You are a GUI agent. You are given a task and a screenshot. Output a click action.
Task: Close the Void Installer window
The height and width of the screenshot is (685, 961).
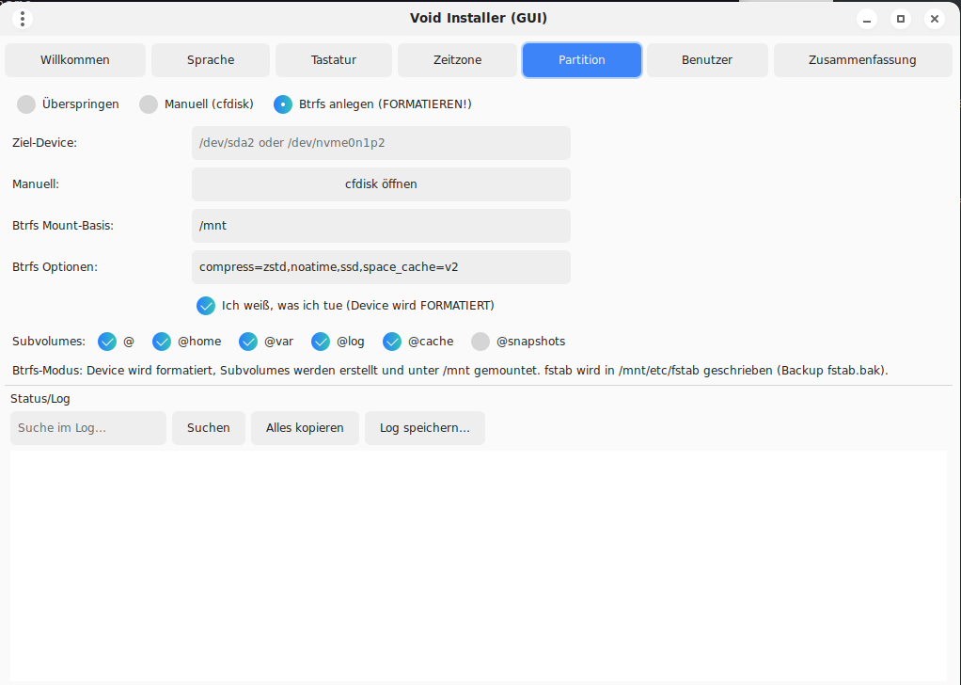coord(934,19)
